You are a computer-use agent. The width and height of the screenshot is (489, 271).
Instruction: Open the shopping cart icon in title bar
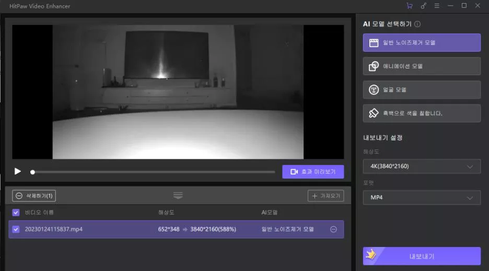pyautogui.click(x=410, y=6)
